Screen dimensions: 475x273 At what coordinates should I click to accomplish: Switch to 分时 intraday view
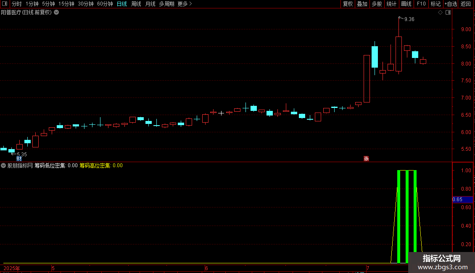pos(17,4)
